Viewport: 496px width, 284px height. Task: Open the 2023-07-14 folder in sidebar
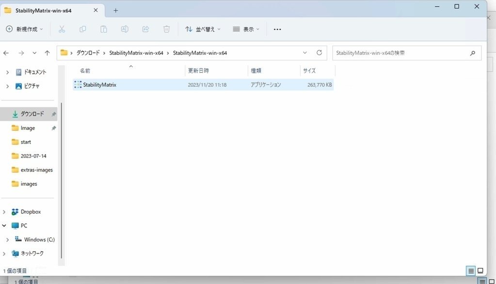tap(33, 156)
